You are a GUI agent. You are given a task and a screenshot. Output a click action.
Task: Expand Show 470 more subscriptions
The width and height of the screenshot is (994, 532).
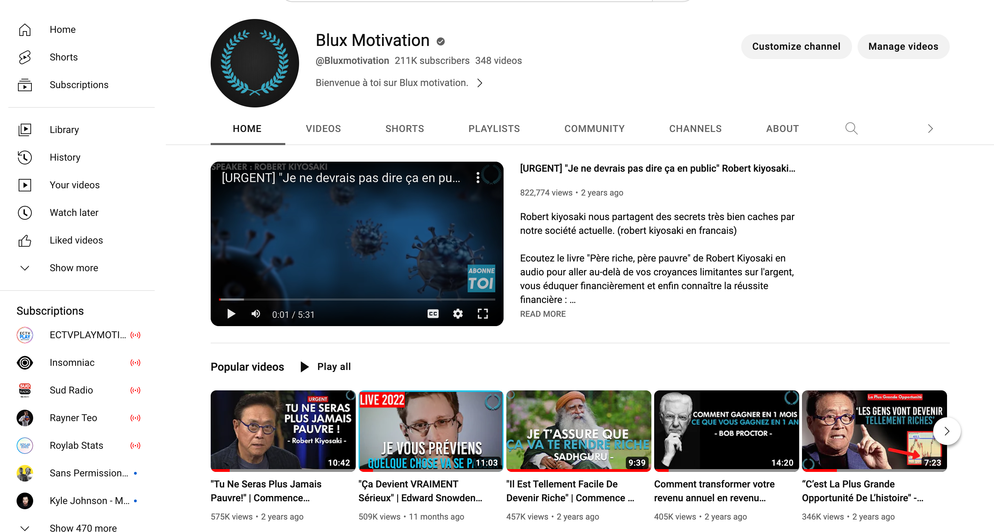click(77, 528)
